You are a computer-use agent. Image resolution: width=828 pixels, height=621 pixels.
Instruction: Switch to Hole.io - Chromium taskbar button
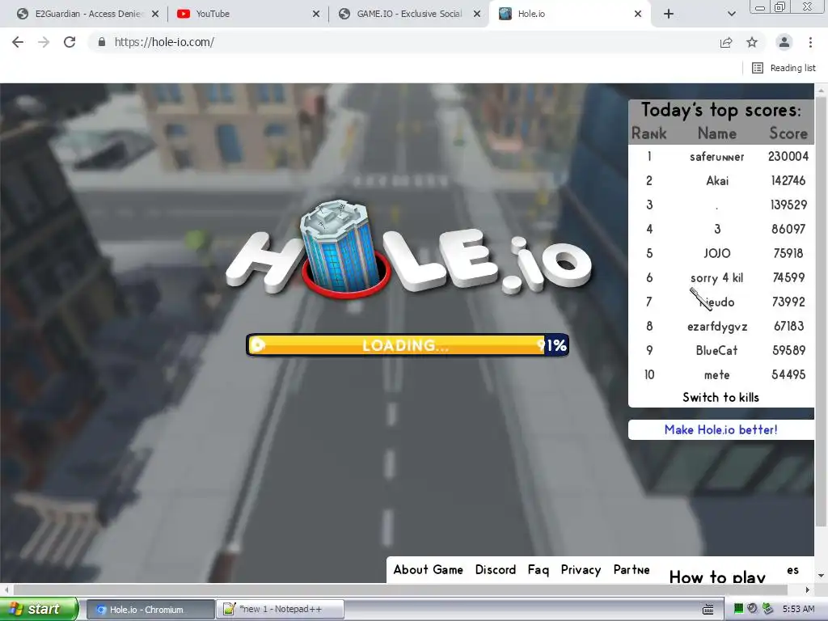pos(150,610)
